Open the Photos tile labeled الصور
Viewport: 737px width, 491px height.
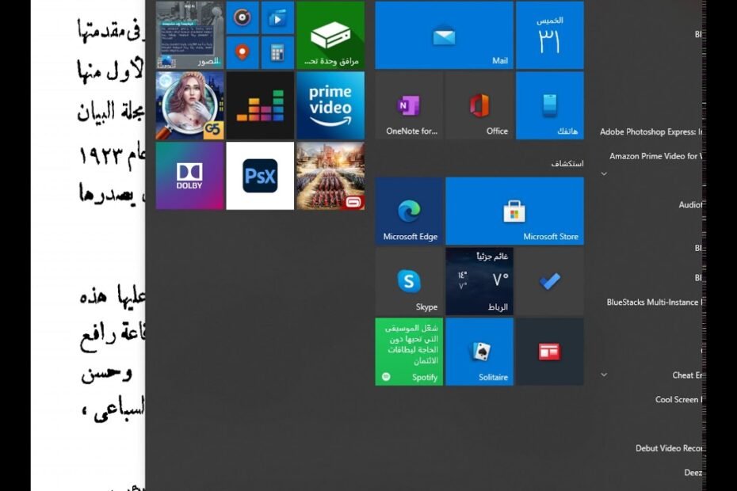coord(189,35)
